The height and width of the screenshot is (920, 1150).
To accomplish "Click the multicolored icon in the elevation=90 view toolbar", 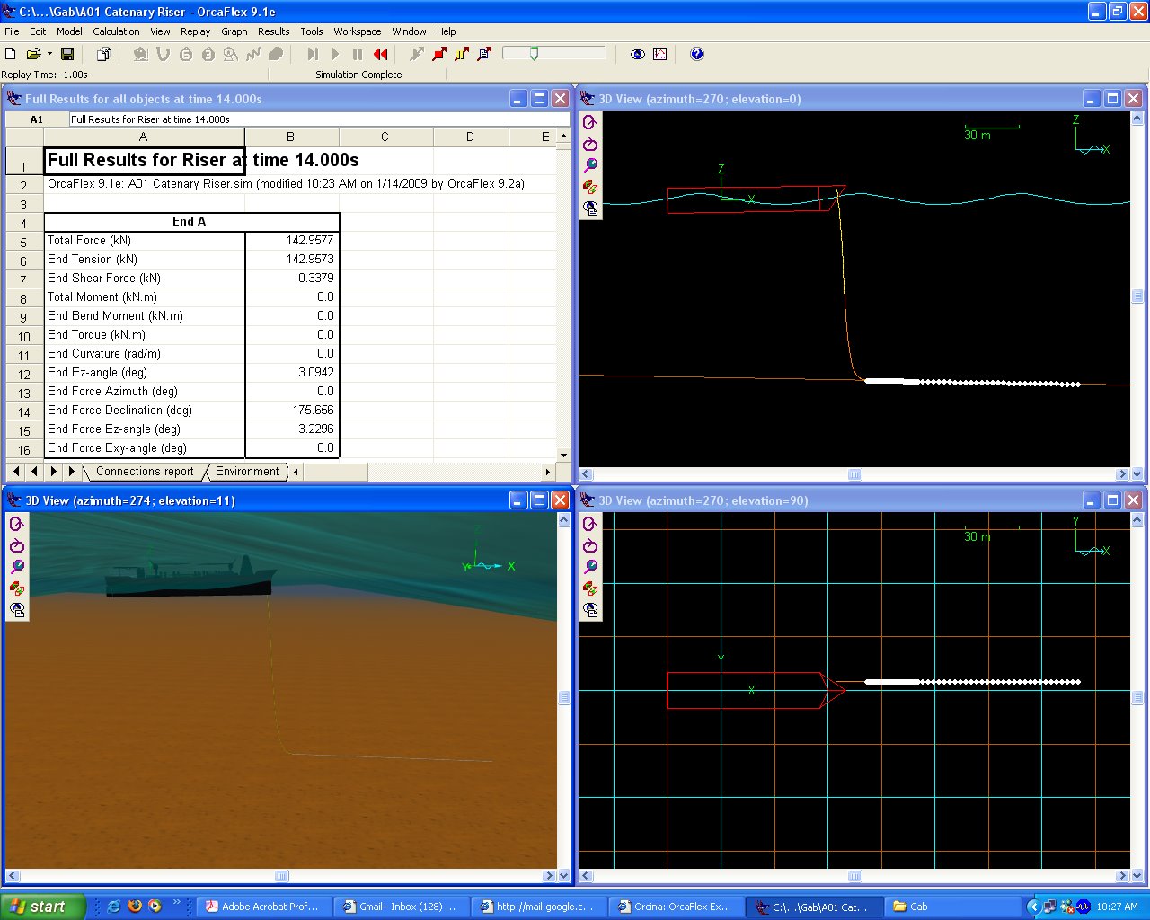I will (590, 588).
